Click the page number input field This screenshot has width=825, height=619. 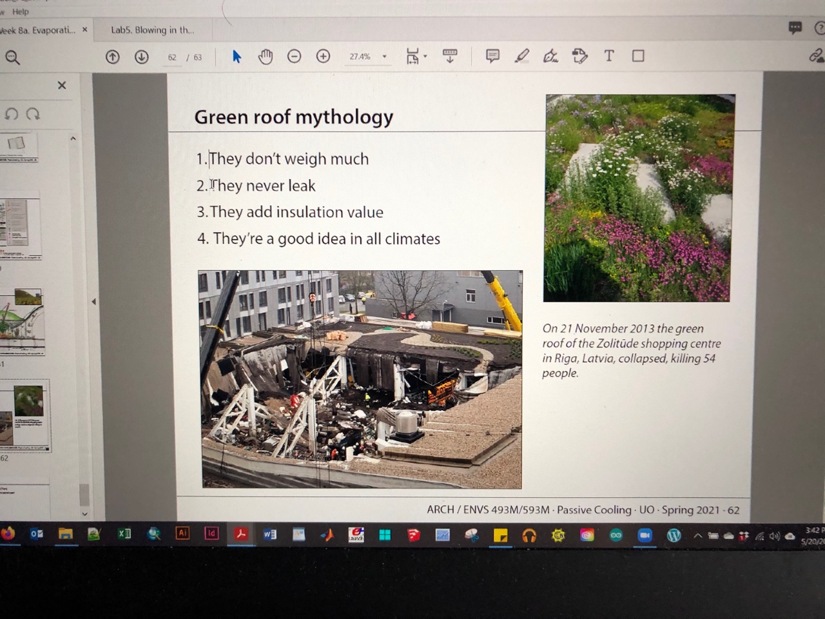[x=172, y=57]
